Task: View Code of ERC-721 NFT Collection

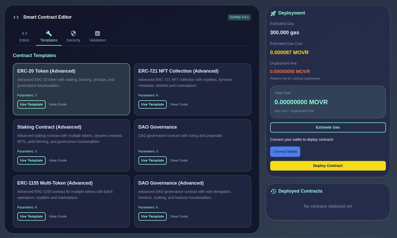Action: click(x=179, y=104)
